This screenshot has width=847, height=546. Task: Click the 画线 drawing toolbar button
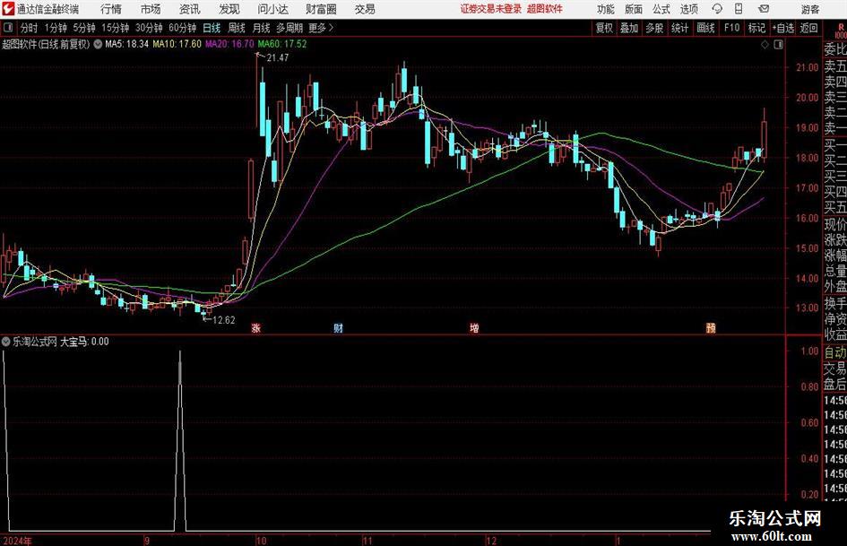706,28
